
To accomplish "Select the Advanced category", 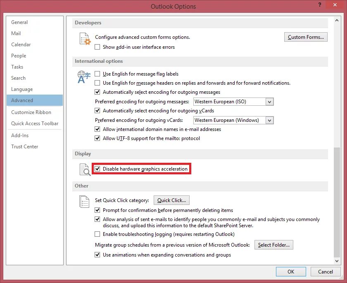I will pyautogui.click(x=35, y=100).
